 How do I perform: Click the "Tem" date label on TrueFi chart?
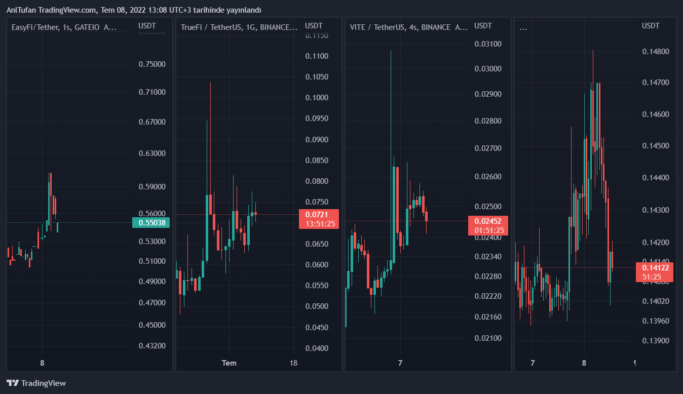(229, 363)
